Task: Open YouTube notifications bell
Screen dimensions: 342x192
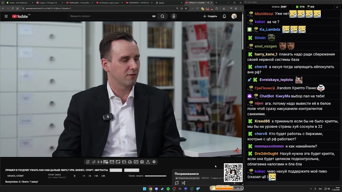Action: tap(224, 16)
